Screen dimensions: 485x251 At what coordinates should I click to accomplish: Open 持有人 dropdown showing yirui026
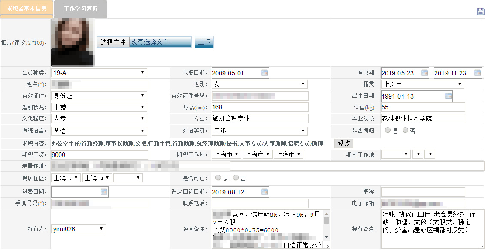79,229
